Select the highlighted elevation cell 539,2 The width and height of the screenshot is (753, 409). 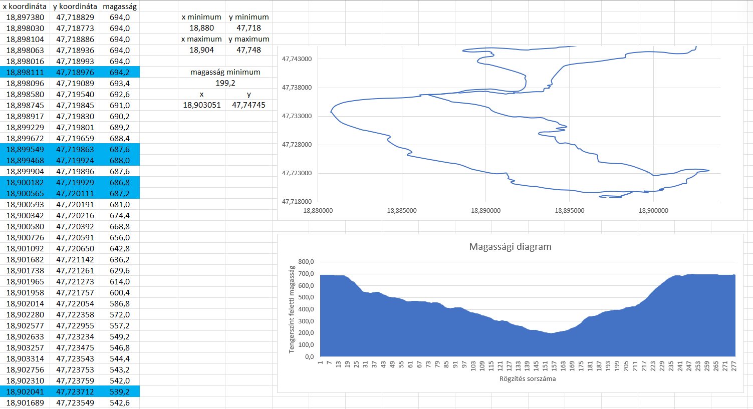[119, 391]
